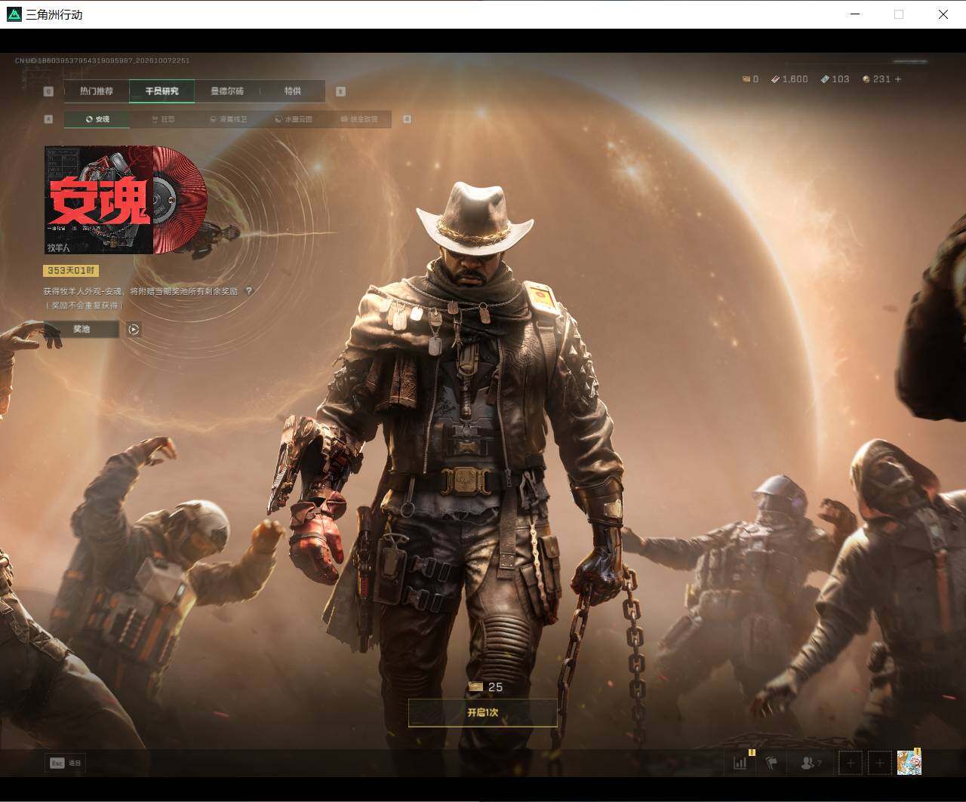Open the flag icon in bottom bar
966x802 pixels.
[x=771, y=763]
